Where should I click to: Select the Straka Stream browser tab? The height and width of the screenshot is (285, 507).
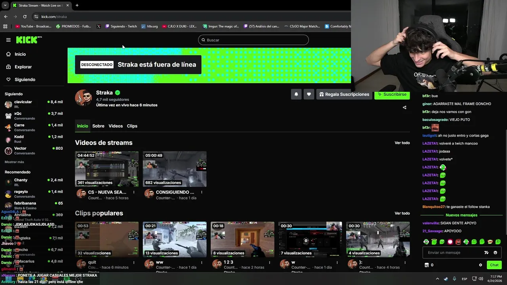[40, 5]
